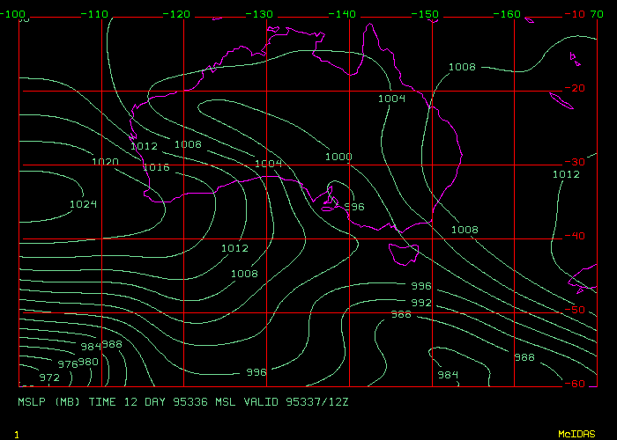This screenshot has height=440, width=617.
Task: Click the -120 longitude label at top
Action: [x=179, y=14]
